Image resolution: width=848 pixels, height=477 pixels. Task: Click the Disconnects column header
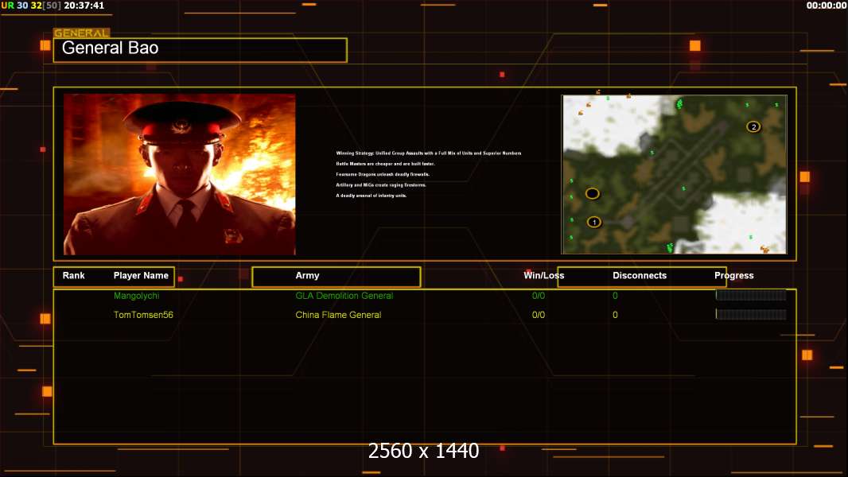[640, 276]
